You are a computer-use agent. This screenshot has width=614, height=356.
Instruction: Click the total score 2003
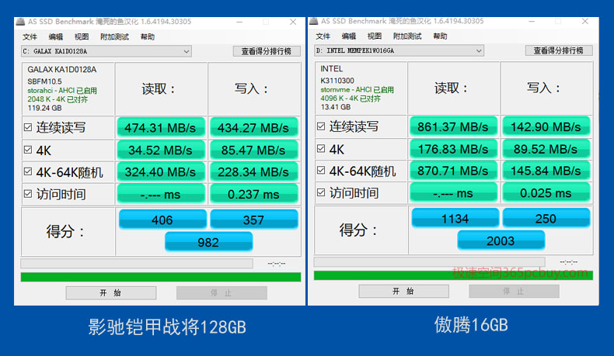(501, 240)
